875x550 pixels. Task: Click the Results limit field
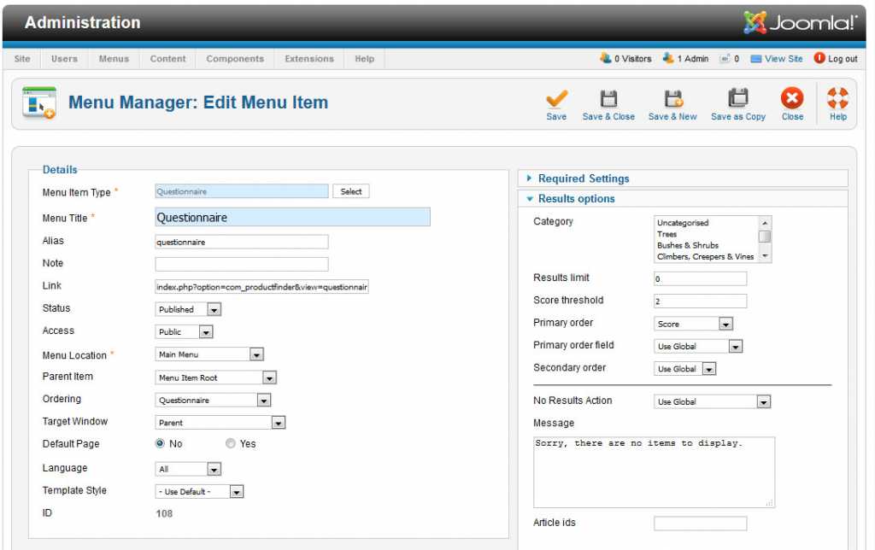click(701, 278)
